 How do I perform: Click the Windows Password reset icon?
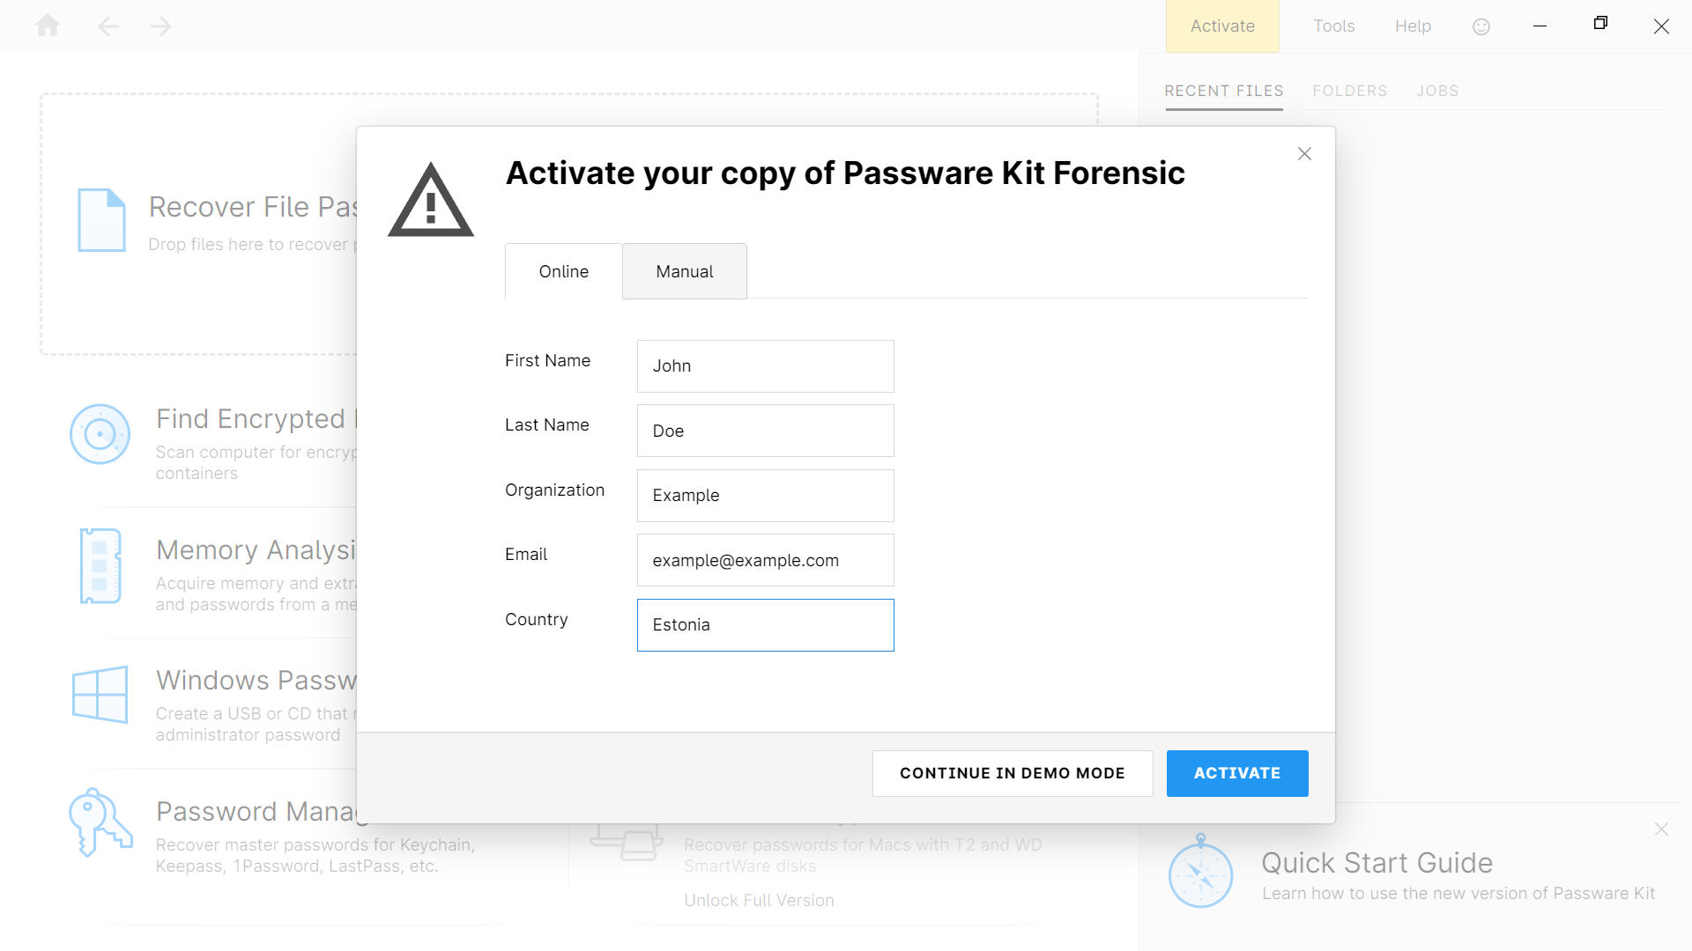(x=100, y=696)
